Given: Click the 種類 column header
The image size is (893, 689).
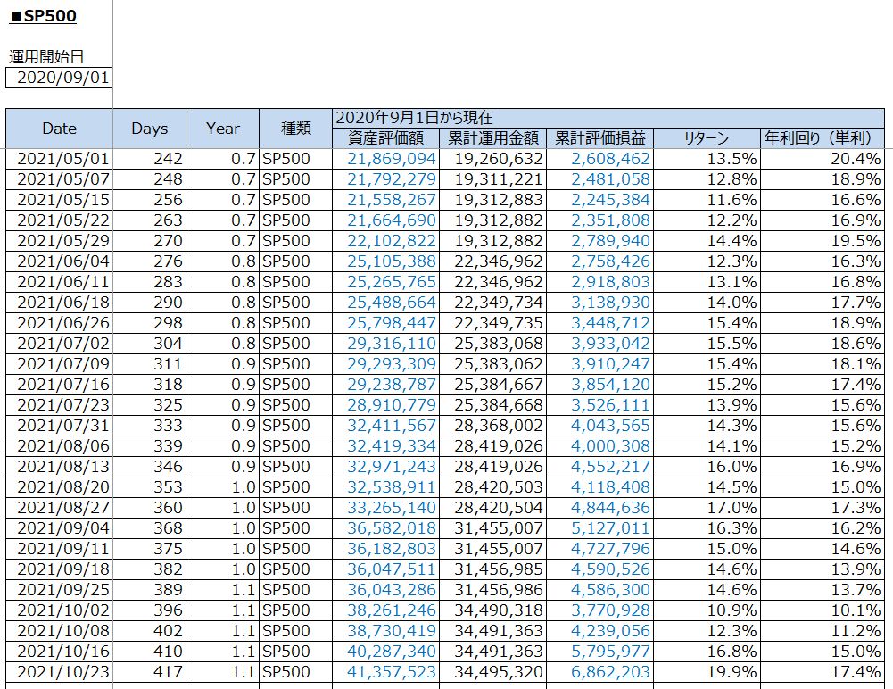Looking at the screenshot, I should (x=295, y=129).
